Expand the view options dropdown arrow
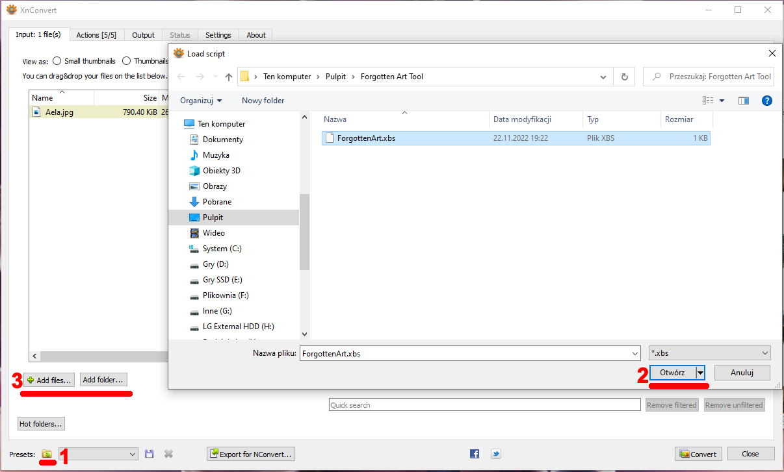The image size is (784, 472). pyautogui.click(x=722, y=101)
